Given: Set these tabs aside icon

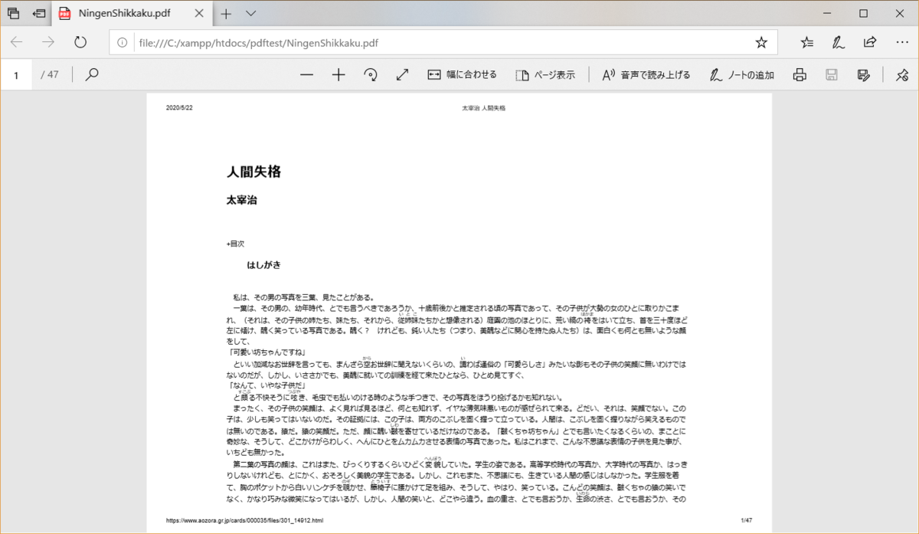Looking at the screenshot, I should [39, 14].
